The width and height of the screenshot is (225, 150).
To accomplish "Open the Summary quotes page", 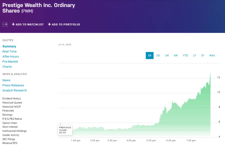I will (x=9, y=46).
